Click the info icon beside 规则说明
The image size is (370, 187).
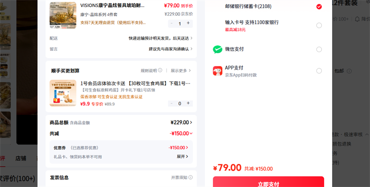[160, 71]
